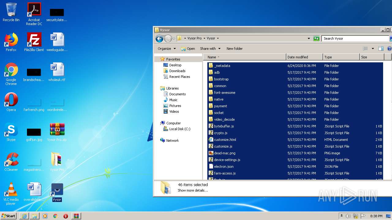Click Show more details link

[193, 190]
